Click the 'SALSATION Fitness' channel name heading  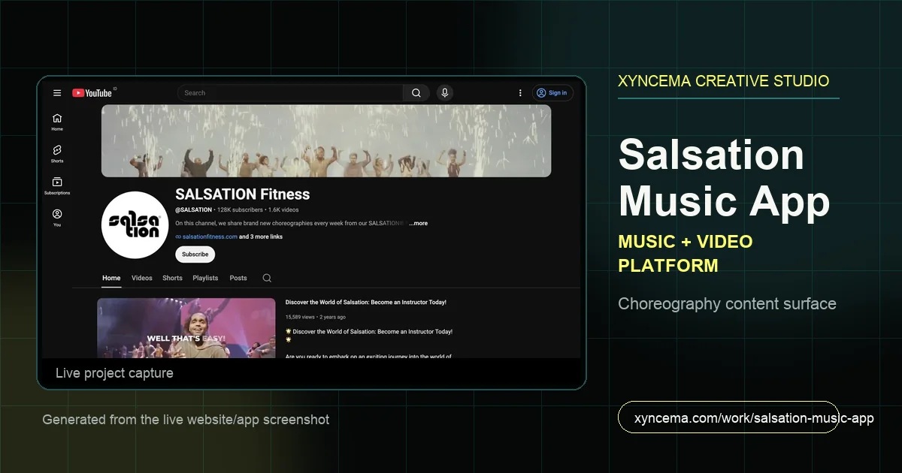point(243,194)
